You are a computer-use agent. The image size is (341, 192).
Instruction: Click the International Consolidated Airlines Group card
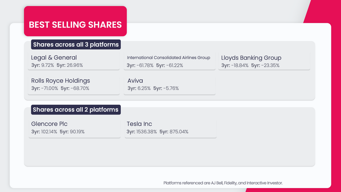tap(169, 61)
